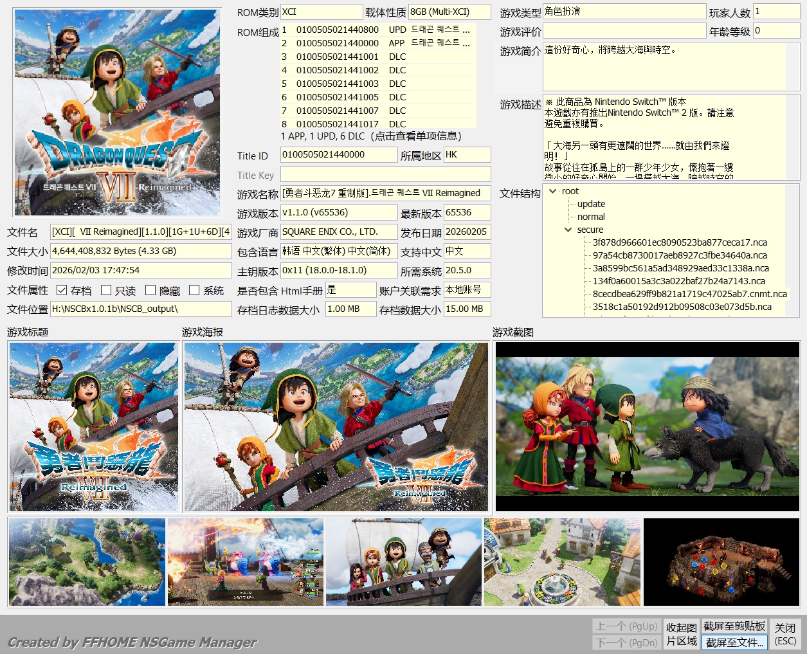
Task: Click into the Title Key input field
Action: 385,174
